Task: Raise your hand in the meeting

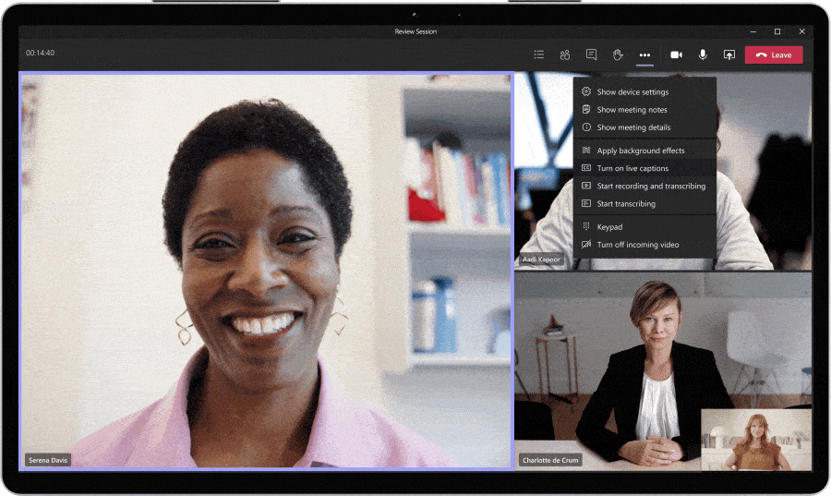Action: (x=618, y=54)
